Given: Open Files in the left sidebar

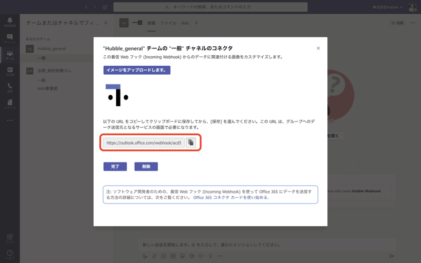Looking at the screenshot, I should pyautogui.click(x=10, y=104).
